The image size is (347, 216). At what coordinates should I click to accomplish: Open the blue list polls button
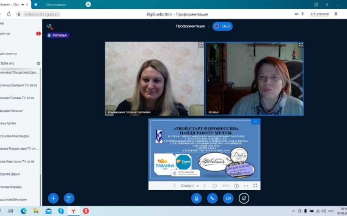pos(69,198)
